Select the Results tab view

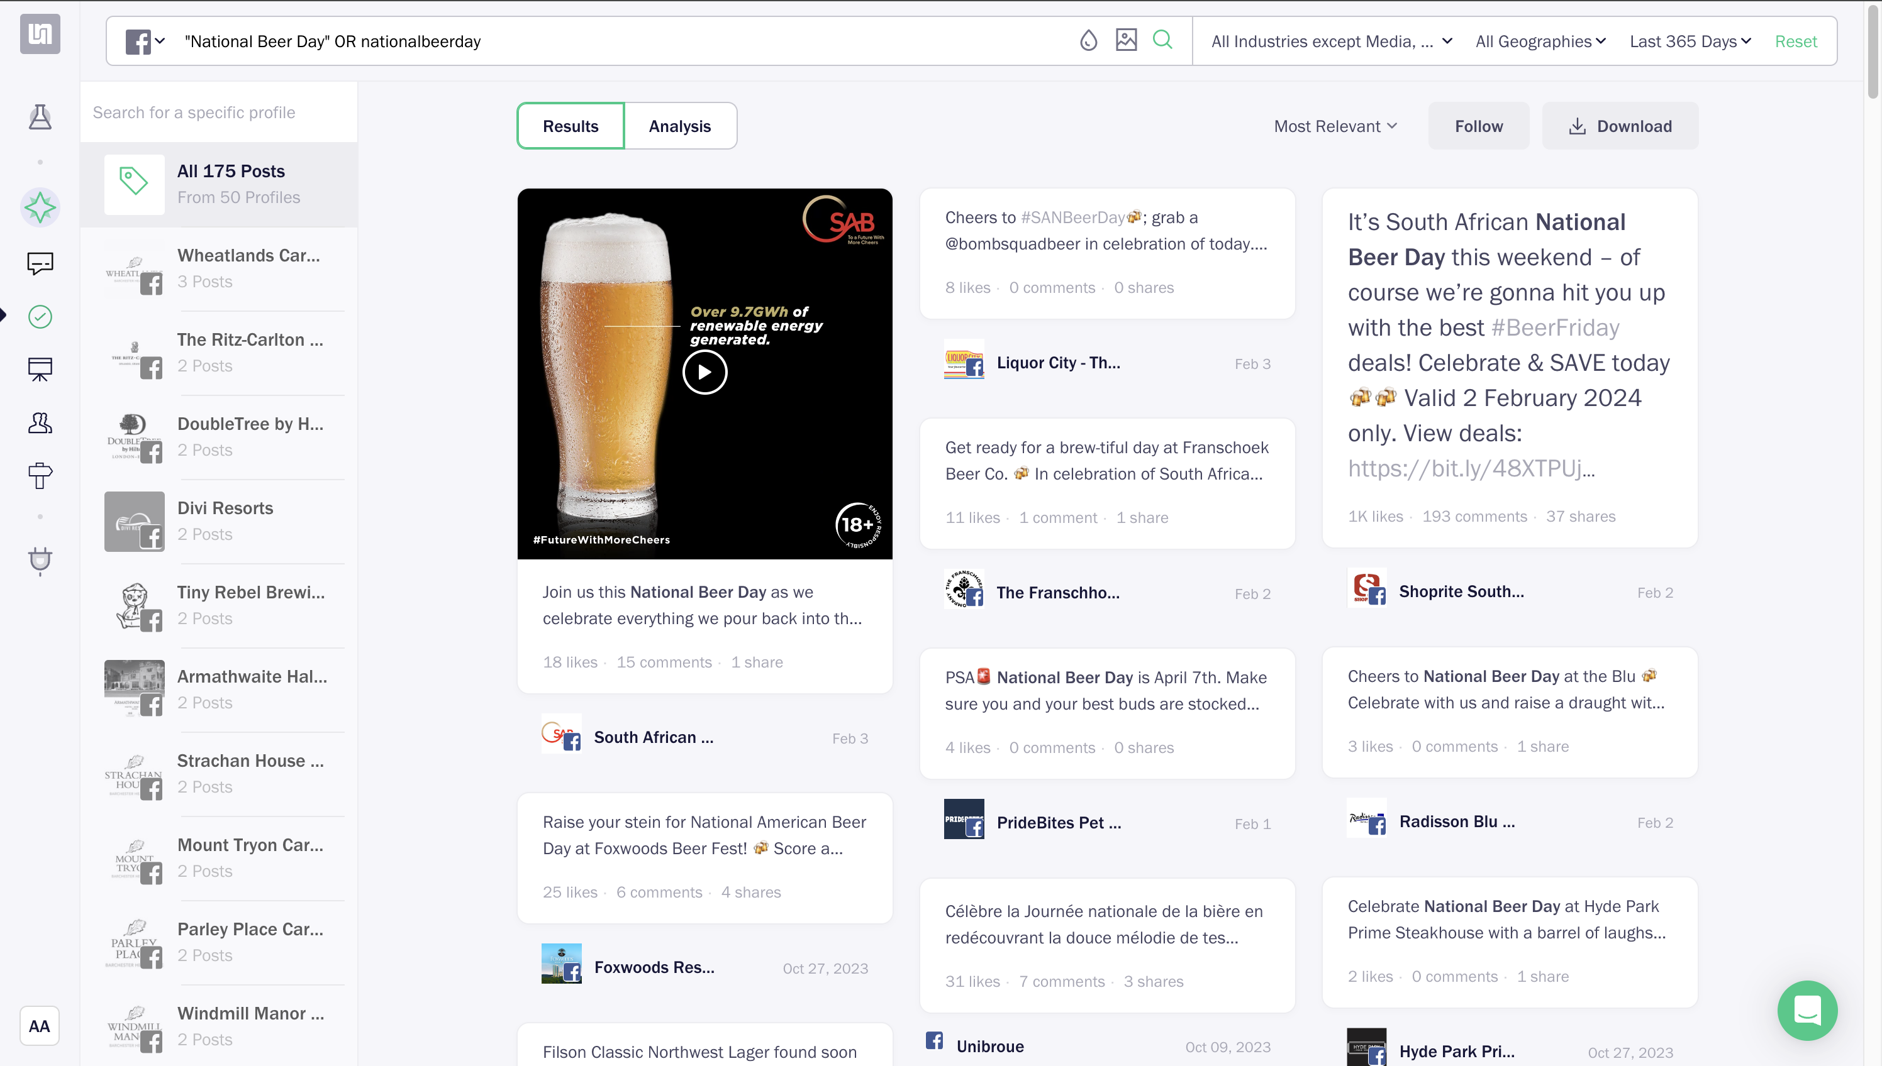tap(570, 125)
